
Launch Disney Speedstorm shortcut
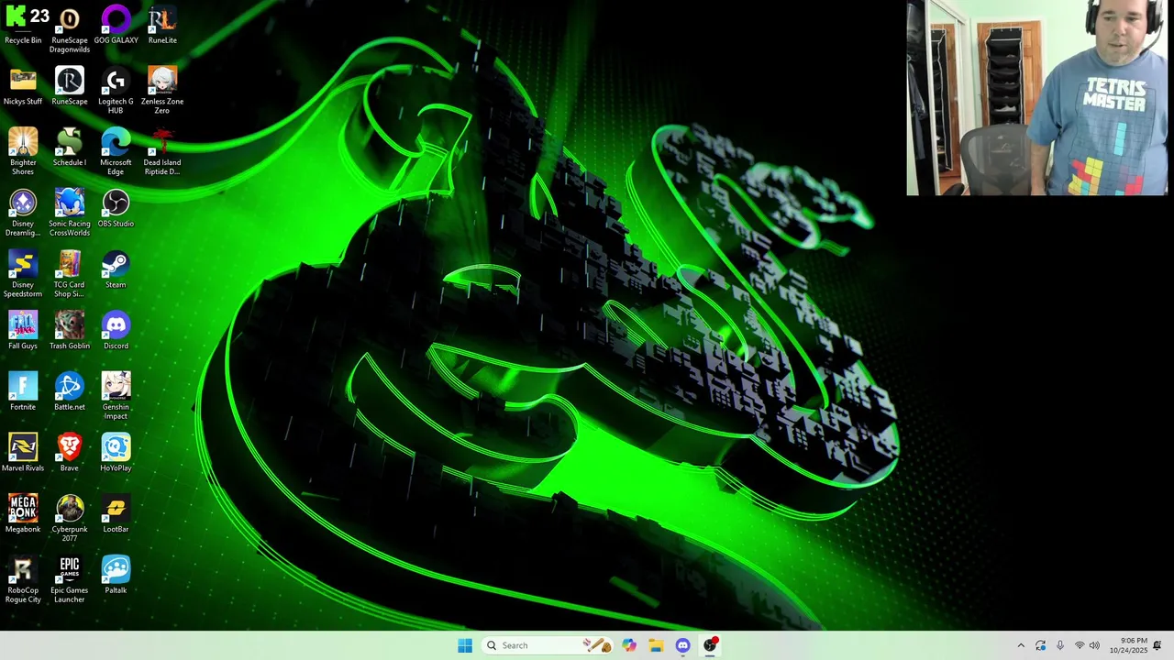pyautogui.click(x=23, y=274)
